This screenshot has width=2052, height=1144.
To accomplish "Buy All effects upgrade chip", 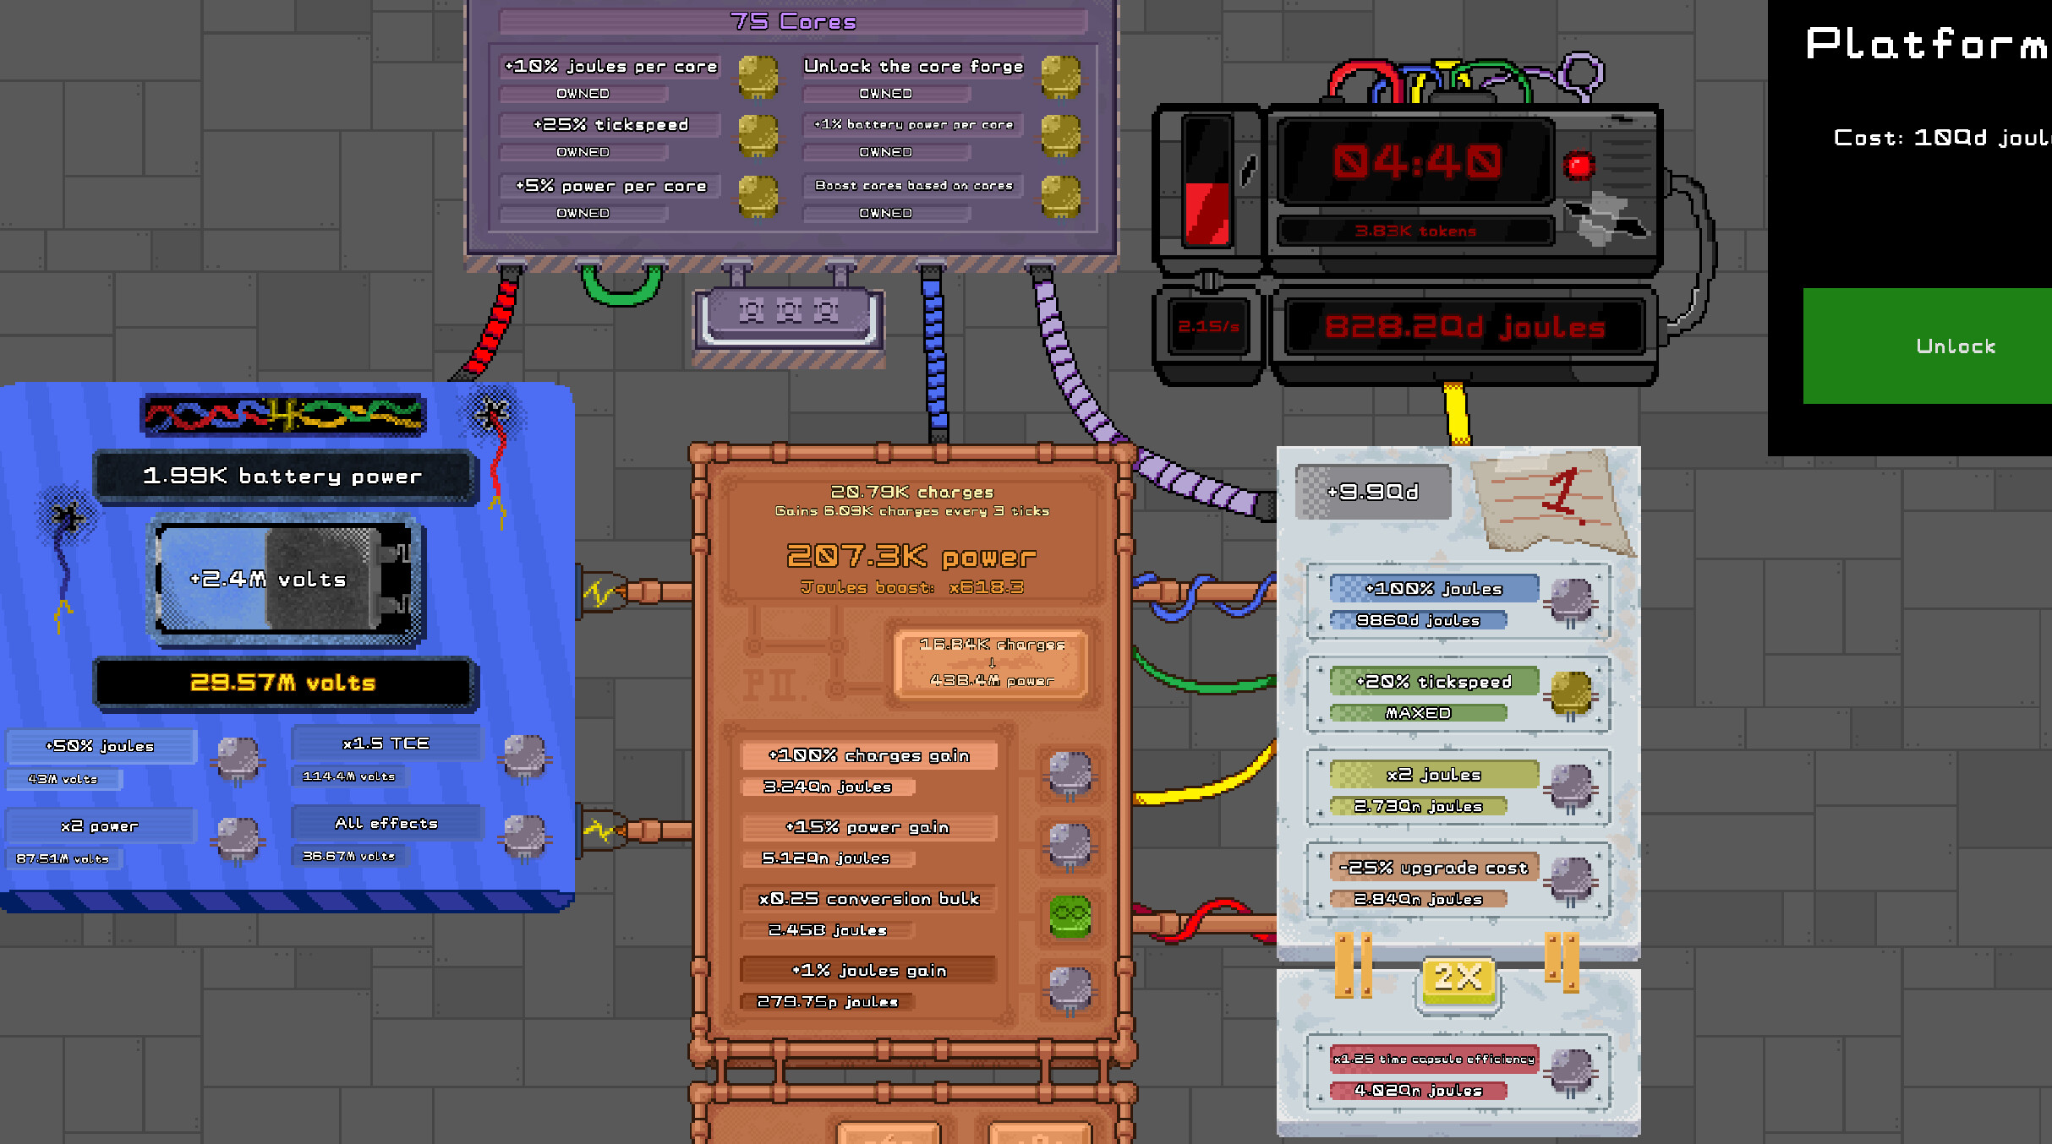I will (525, 837).
